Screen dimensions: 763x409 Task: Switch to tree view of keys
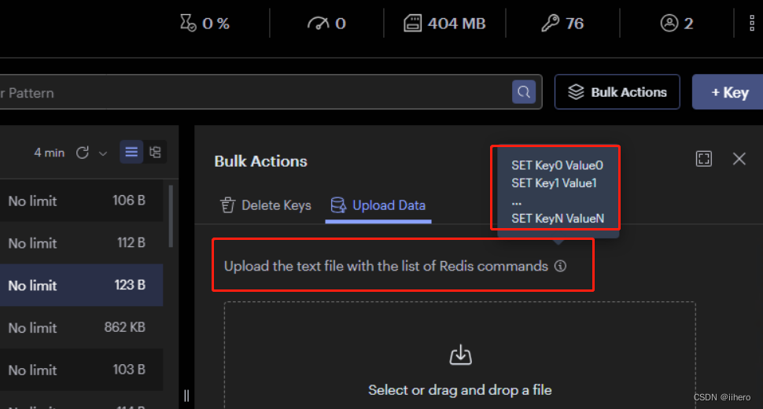click(x=155, y=153)
